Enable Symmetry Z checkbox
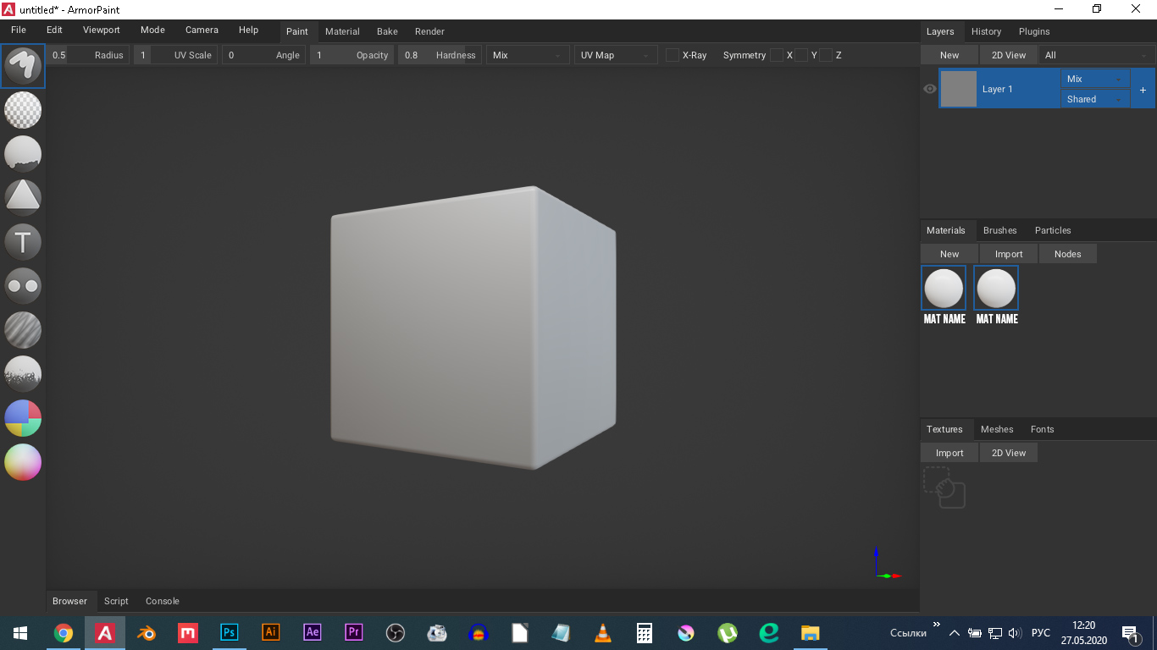This screenshot has height=650, width=1157. [826, 55]
